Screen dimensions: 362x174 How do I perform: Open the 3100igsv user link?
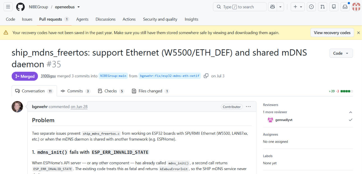(x=48, y=76)
